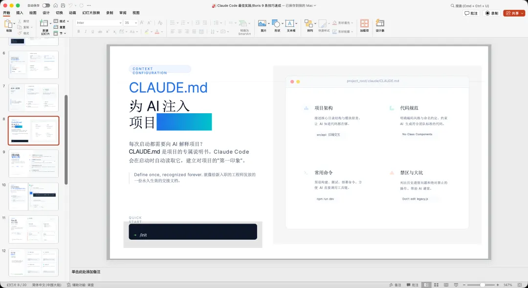The height and width of the screenshot is (288, 528).
Task: Open the more options ellipsis in title bar
Action: [89, 5]
